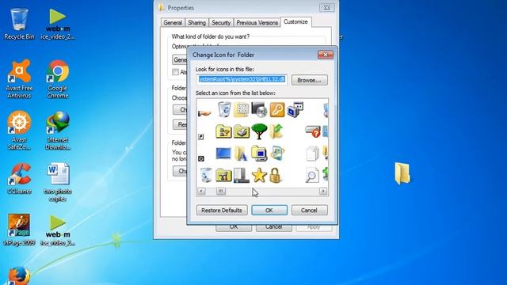The image size is (507, 285).
Task: Click the icon file path input field
Action: tap(242, 79)
